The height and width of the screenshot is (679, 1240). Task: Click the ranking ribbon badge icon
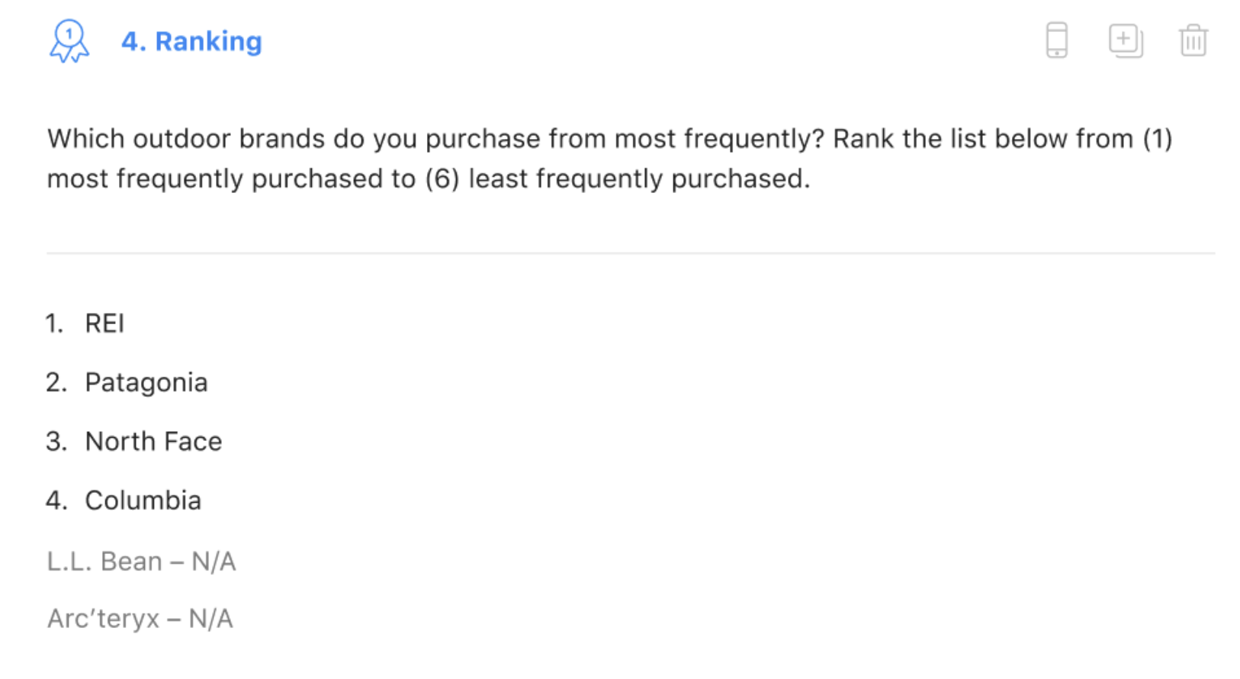click(69, 41)
